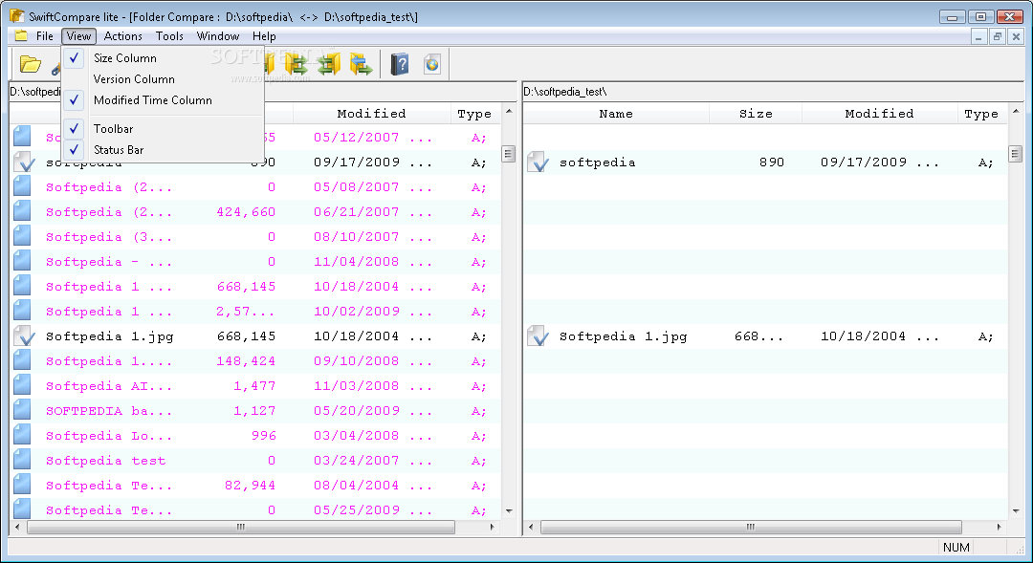Click the 424,660 size cell
1033x563 pixels.
point(246,212)
